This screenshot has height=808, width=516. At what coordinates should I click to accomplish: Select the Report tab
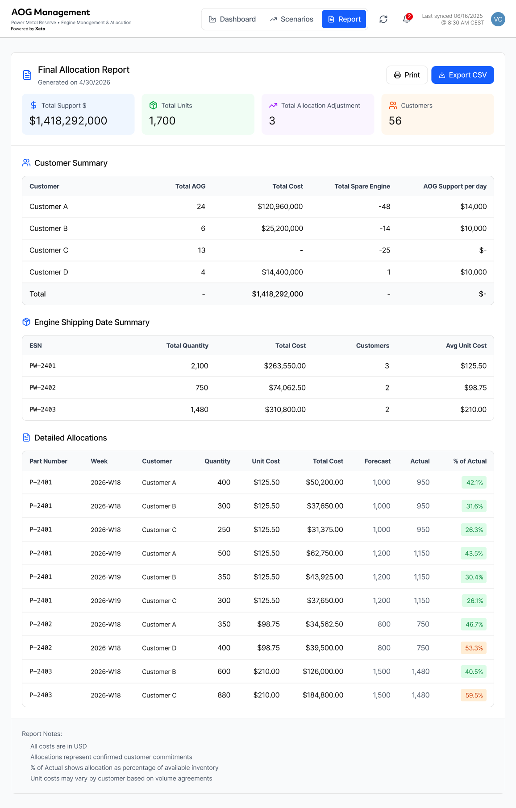[x=344, y=19]
